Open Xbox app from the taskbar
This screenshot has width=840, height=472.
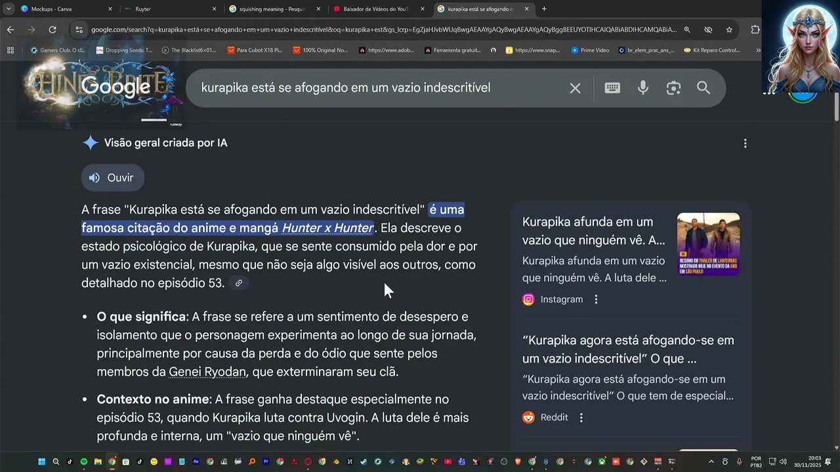602,462
